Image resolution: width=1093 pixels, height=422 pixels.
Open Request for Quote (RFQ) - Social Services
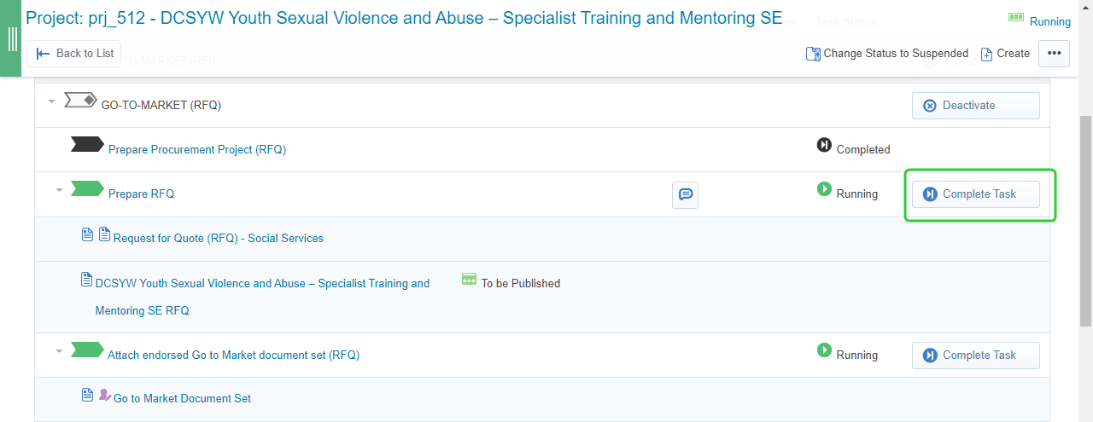pyautogui.click(x=219, y=238)
